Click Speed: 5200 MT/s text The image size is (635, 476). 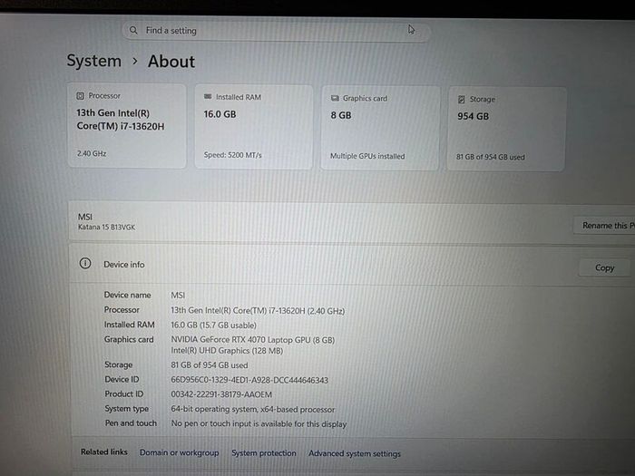click(233, 155)
